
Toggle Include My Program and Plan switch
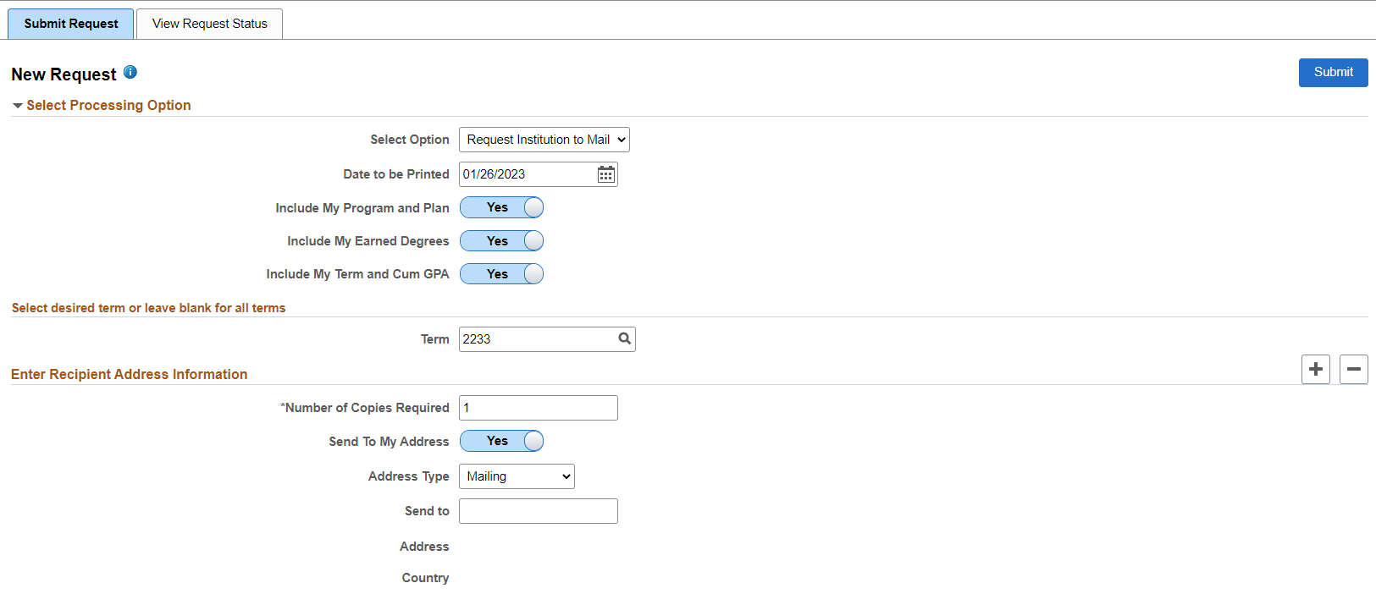pyautogui.click(x=501, y=208)
